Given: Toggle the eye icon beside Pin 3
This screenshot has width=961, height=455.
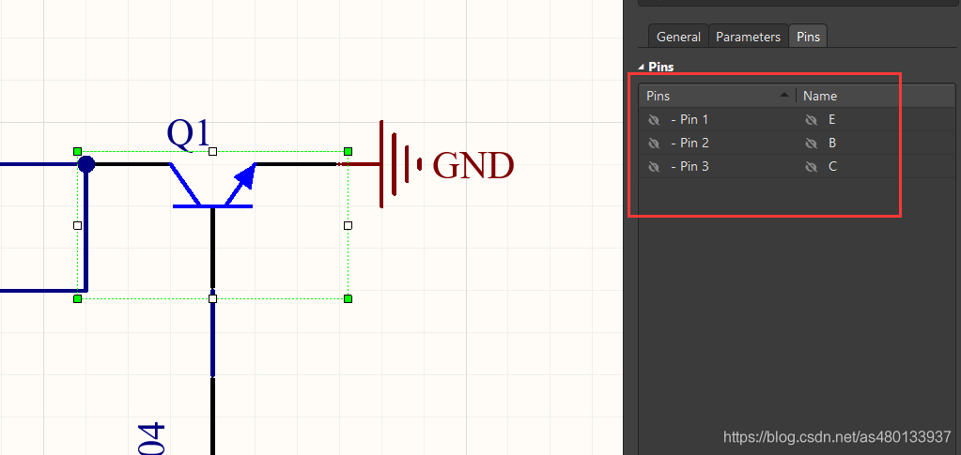Looking at the screenshot, I should (x=654, y=167).
